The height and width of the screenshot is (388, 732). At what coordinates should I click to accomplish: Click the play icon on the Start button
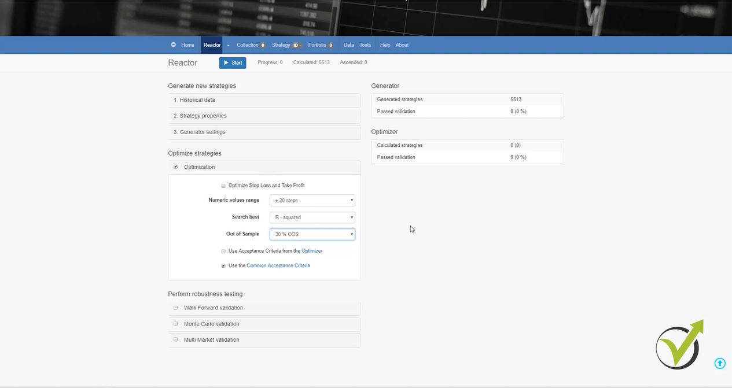click(226, 62)
